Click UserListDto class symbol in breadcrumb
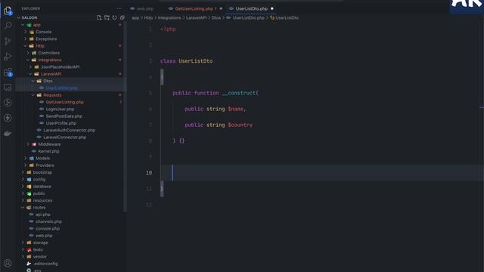The height and width of the screenshot is (272, 484). (x=287, y=18)
